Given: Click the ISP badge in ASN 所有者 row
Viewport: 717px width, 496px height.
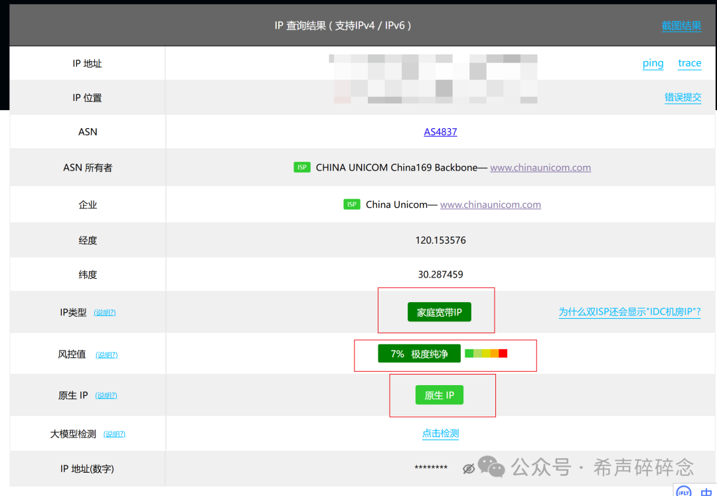Looking at the screenshot, I should click(302, 167).
